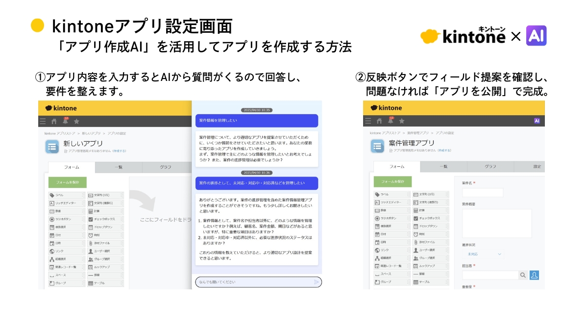Click 作成する memo link under 案件管理アプリ
This screenshot has width=588, height=309.
coord(444,151)
